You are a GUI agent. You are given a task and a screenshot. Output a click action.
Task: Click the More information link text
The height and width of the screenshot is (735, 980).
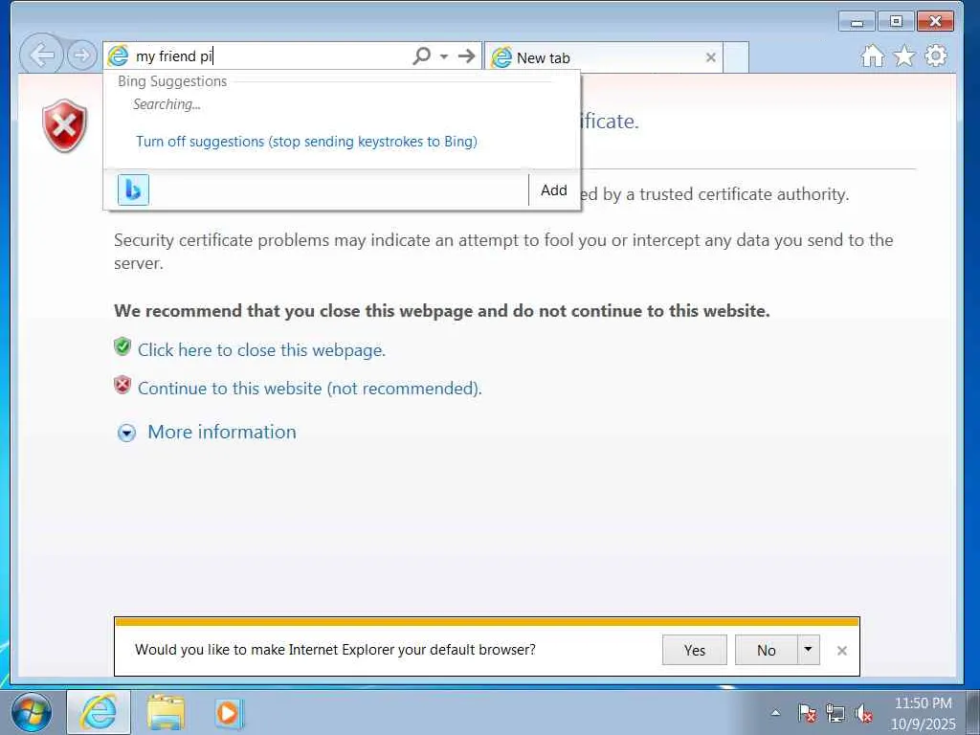pos(222,432)
